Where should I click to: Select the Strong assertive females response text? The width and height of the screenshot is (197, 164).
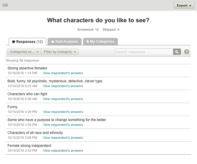tap(27, 68)
